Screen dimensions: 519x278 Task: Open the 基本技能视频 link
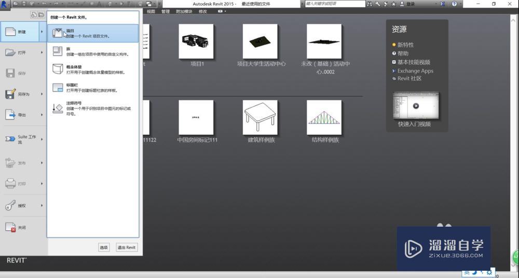click(x=414, y=62)
